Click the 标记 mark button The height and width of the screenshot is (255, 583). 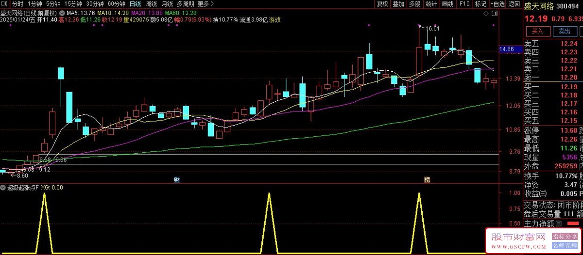coord(480,4)
